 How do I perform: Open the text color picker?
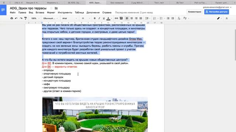[x=108, y=18]
